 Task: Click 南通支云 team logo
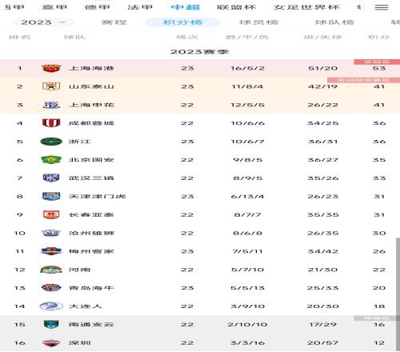click(51, 324)
